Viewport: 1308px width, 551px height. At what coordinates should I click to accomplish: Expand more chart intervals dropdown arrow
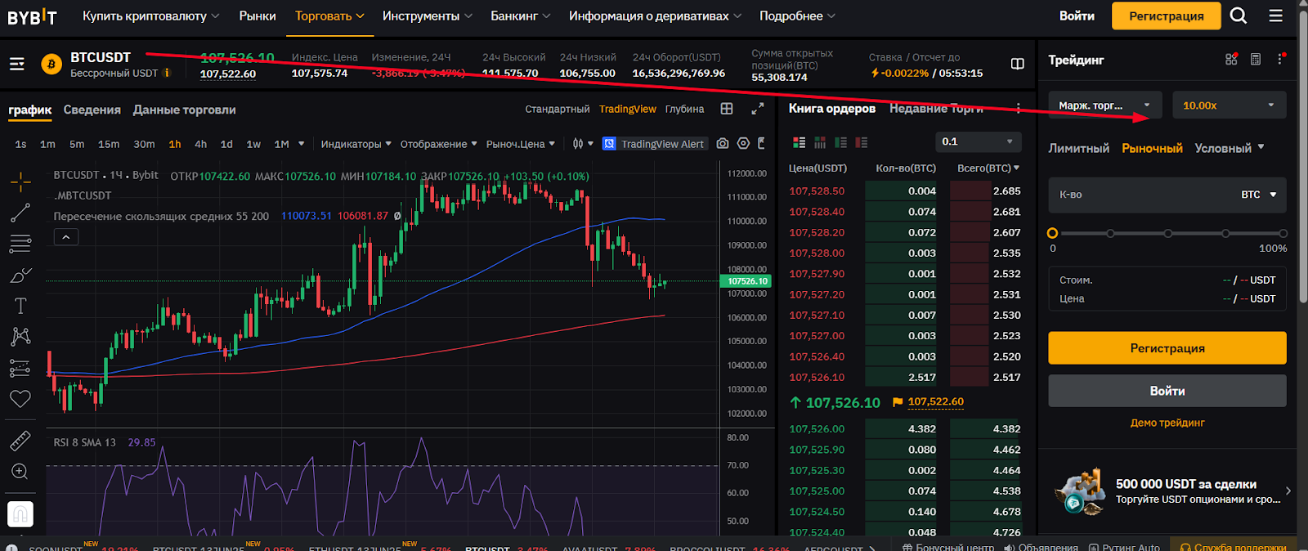pos(302,144)
